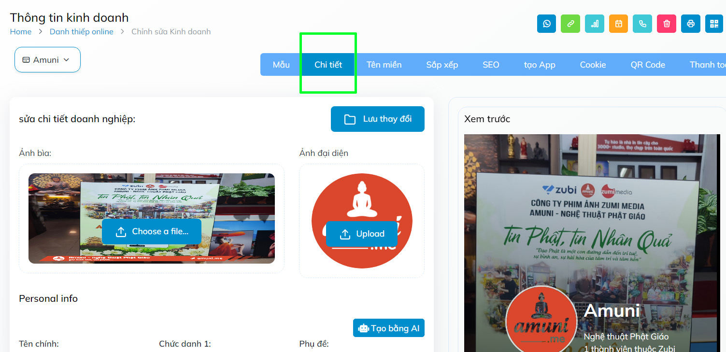Open the bar chart analytics icon
The image size is (726, 352).
pos(595,24)
